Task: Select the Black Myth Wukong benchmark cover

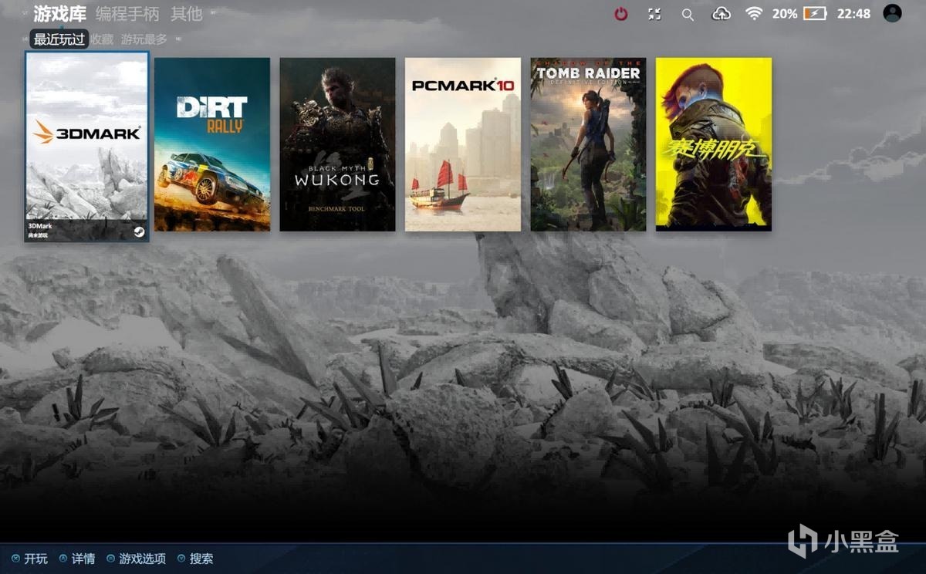Action: pyautogui.click(x=337, y=144)
